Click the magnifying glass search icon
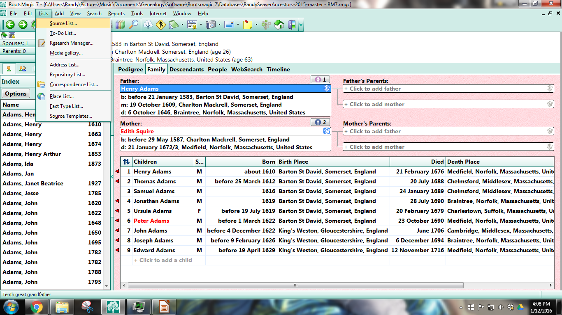The image size is (562, 315). coord(133,25)
